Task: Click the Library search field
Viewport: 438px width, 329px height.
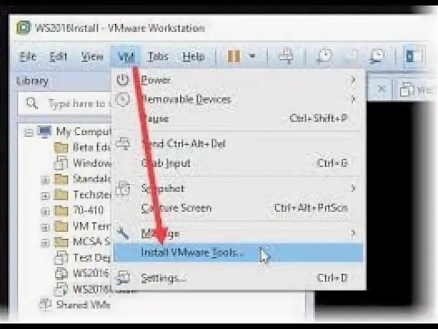Action: tap(65, 104)
